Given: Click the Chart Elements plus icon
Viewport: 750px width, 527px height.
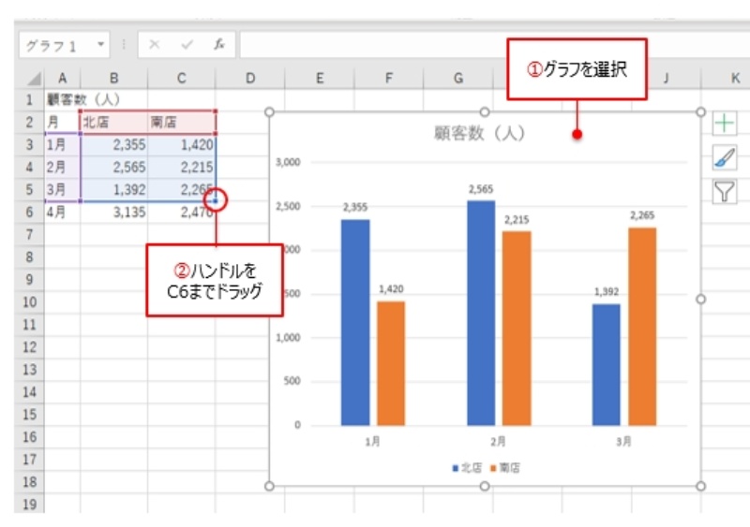Looking at the screenshot, I should pos(724,123).
